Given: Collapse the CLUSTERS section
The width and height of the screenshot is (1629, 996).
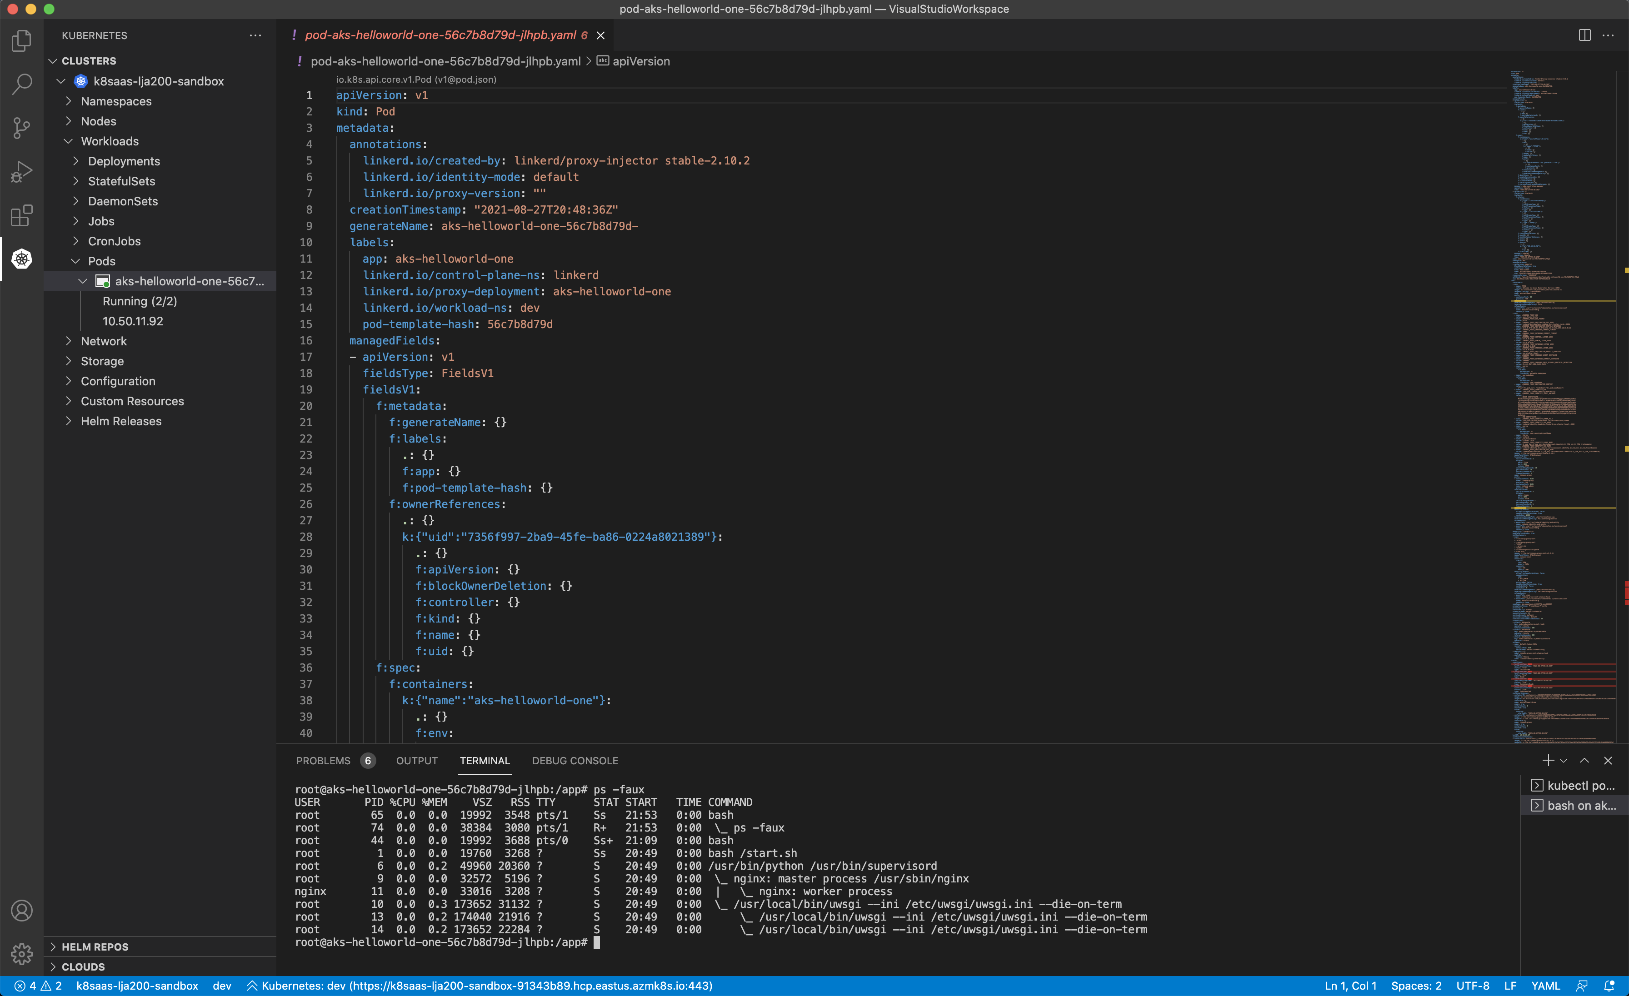Looking at the screenshot, I should coord(53,61).
